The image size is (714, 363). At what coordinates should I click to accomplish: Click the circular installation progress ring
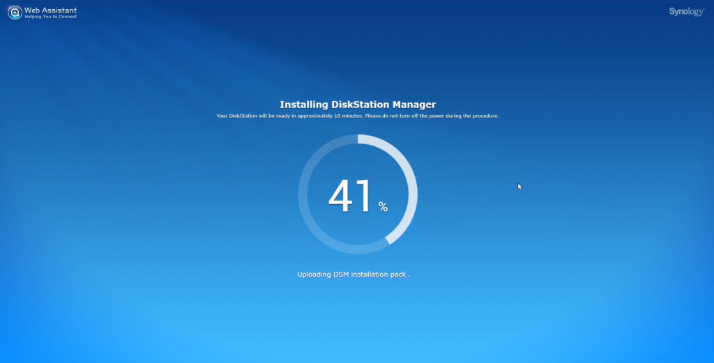[358, 194]
